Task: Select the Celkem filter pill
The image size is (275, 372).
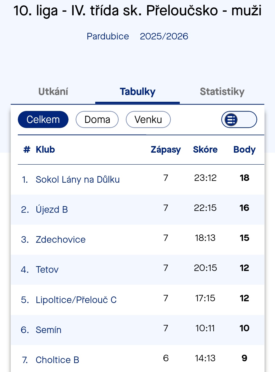Action: coord(43,120)
